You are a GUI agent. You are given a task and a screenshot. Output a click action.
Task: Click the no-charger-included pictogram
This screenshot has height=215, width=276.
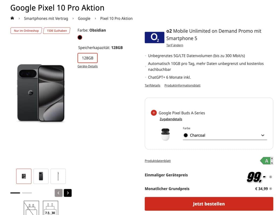tap(31, 209)
